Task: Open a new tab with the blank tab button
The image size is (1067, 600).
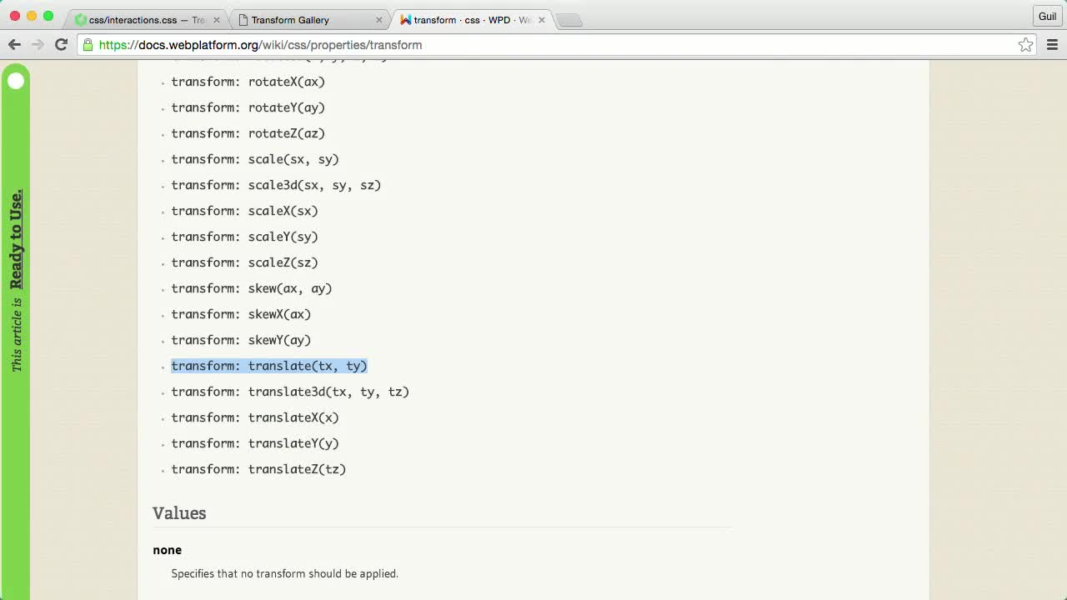Action: click(x=569, y=20)
